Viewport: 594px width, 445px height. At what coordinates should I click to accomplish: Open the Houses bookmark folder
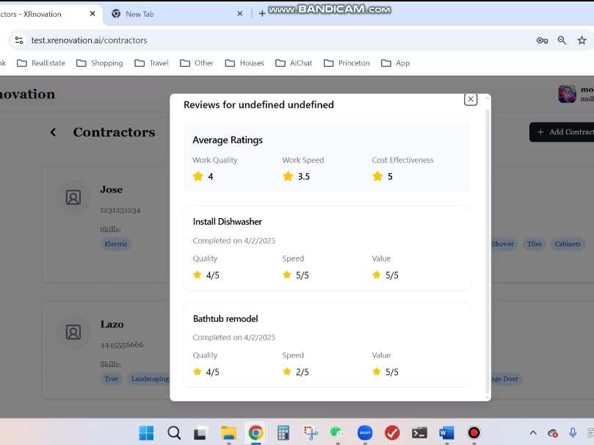pos(245,63)
